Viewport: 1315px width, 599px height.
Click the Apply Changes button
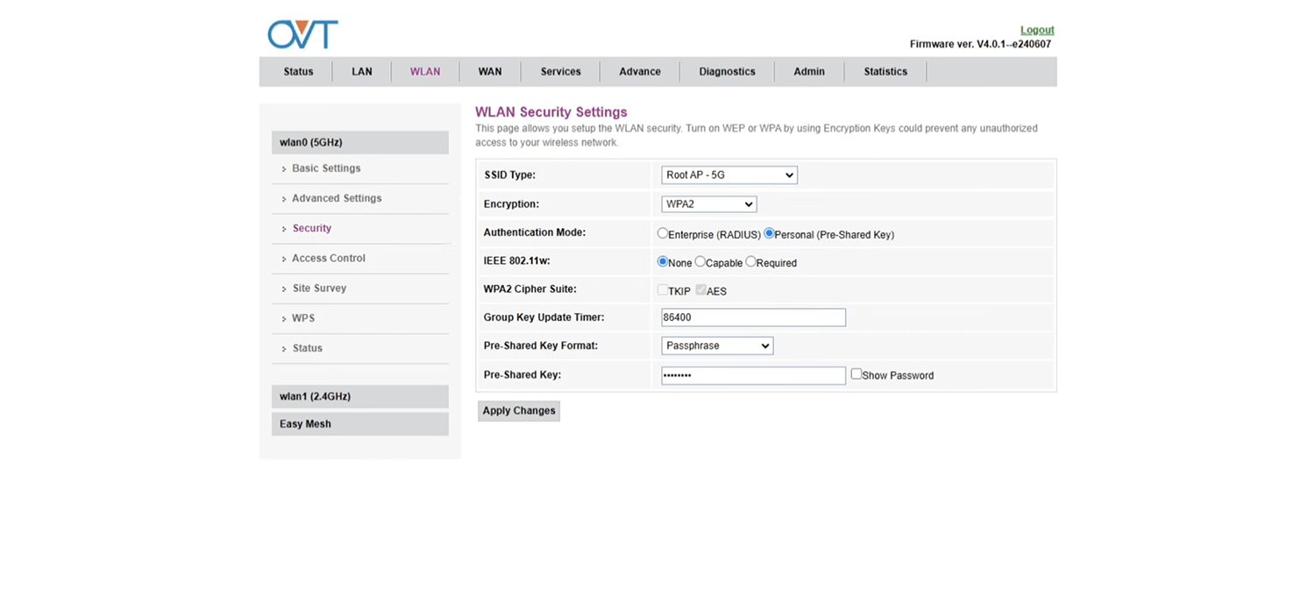[519, 410]
